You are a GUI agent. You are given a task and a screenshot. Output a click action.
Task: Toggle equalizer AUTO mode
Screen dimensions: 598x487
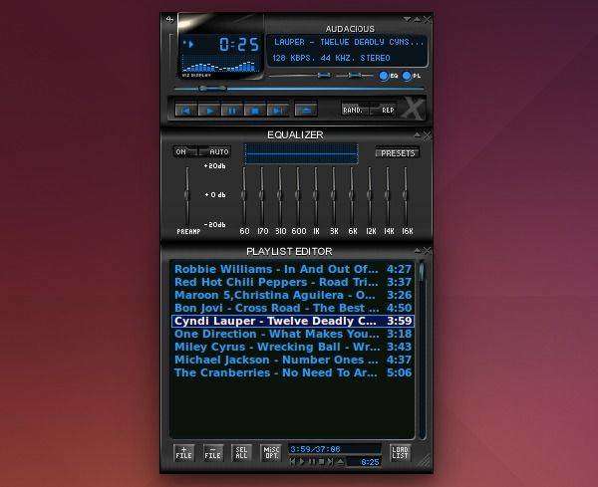point(215,151)
